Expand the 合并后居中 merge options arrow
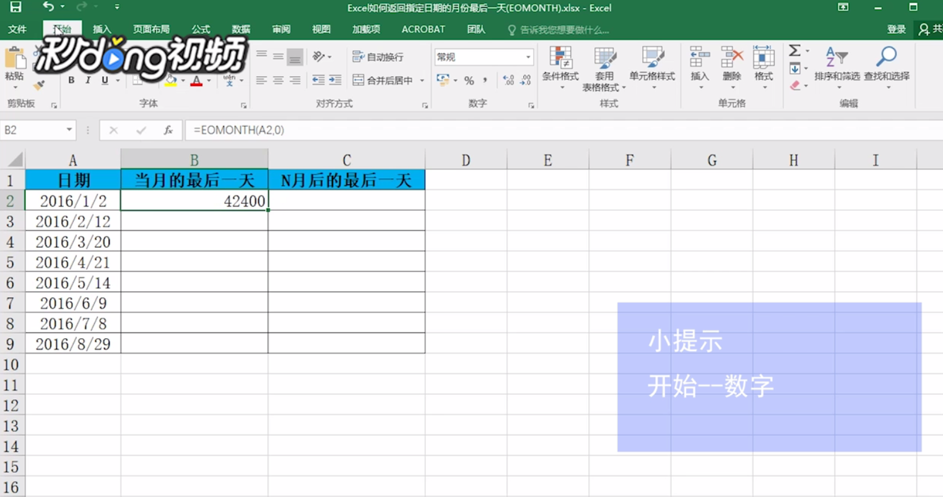The height and width of the screenshot is (497, 943). [x=423, y=80]
